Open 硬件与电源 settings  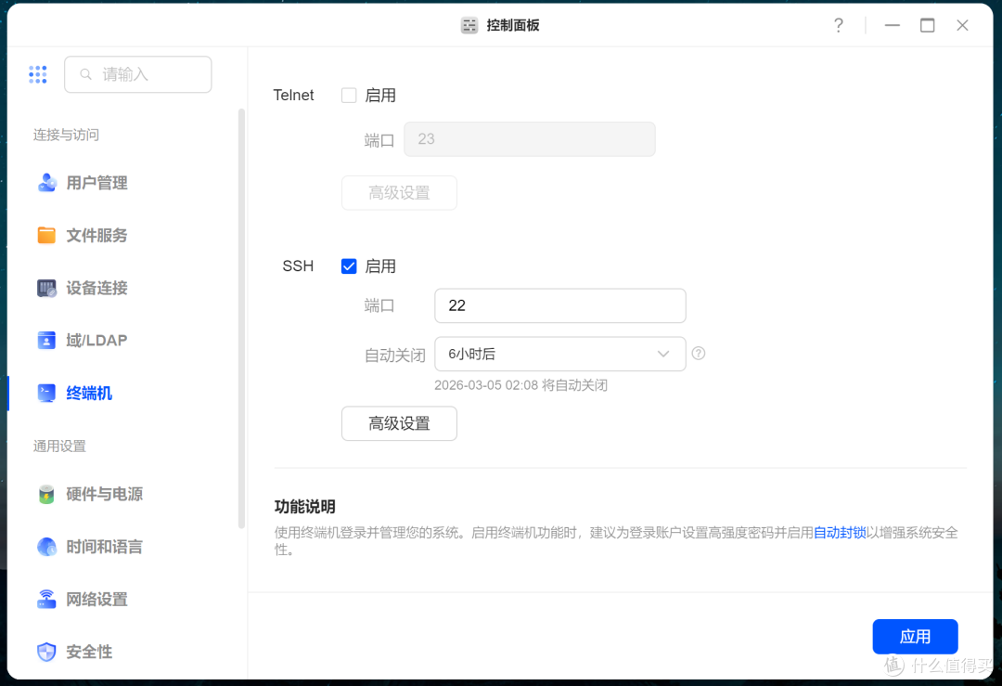[x=104, y=494]
